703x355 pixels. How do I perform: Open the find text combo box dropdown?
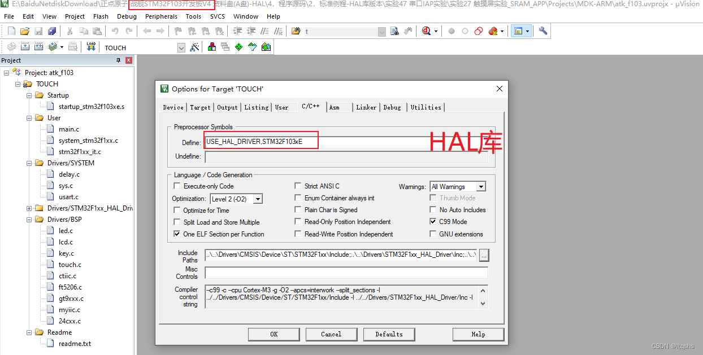[x=382, y=32]
